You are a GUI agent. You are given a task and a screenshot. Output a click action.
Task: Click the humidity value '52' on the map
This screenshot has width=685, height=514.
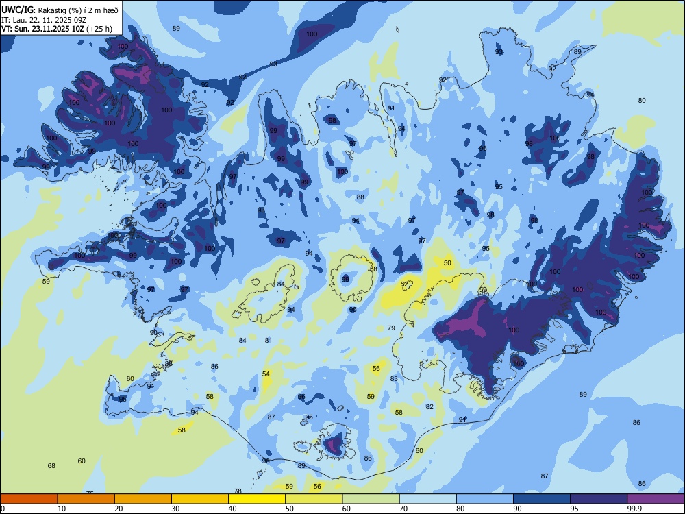405,284
